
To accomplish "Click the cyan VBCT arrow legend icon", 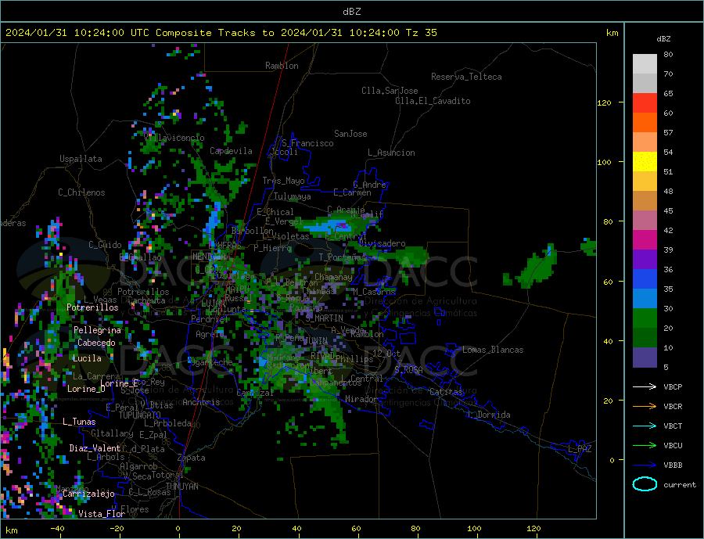I will (x=645, y=426).
